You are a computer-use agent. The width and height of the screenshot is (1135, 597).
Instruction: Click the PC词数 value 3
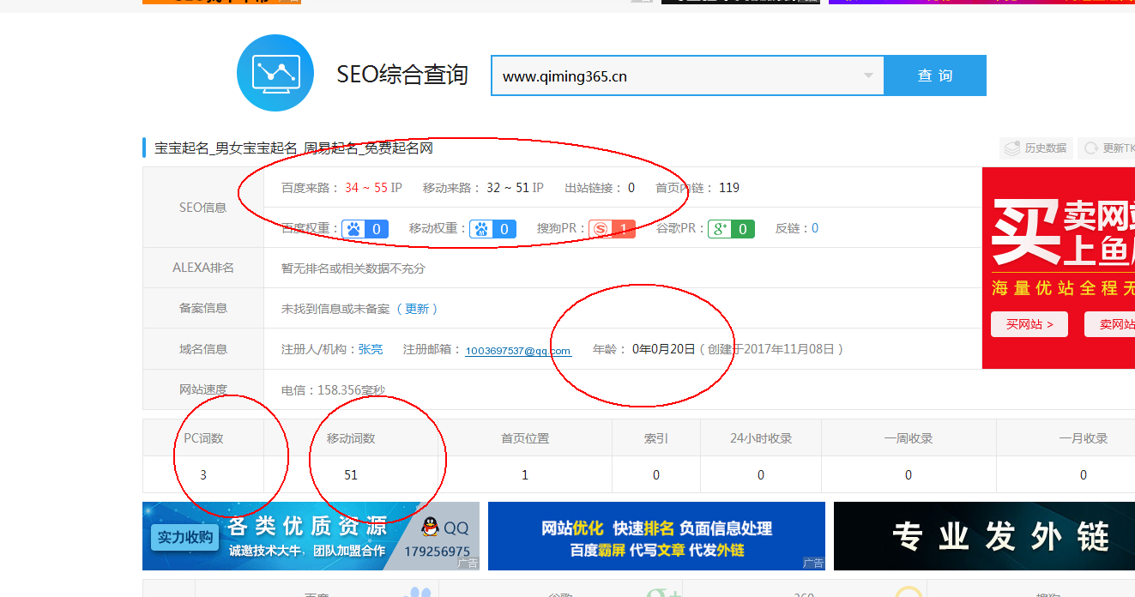pos(203,474)
